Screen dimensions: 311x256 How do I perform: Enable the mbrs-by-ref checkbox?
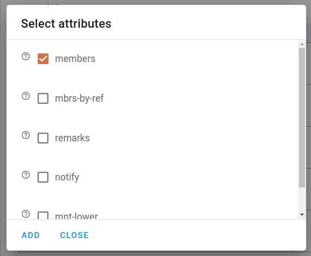click(43, 98)
